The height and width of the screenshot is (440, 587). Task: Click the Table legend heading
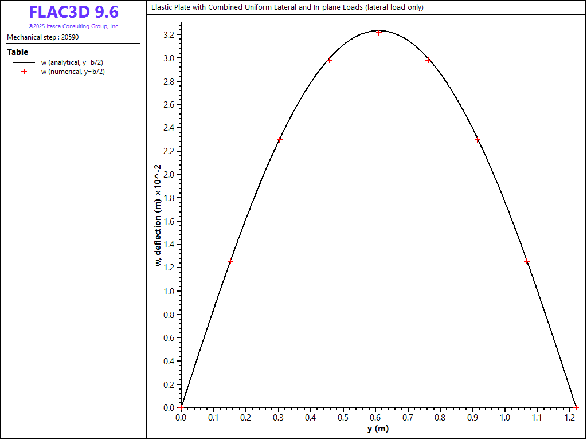(17, 52)
